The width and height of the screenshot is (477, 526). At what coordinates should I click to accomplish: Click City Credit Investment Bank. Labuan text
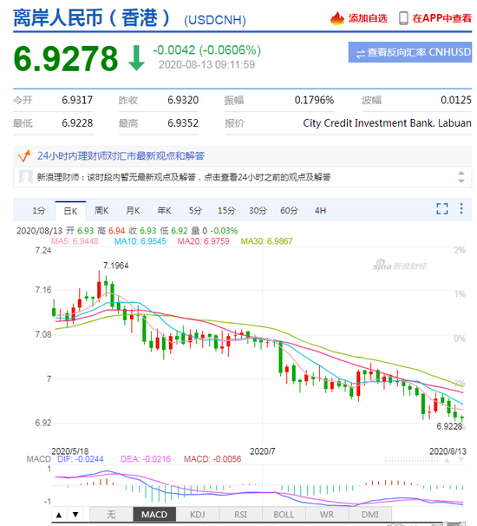387,123
